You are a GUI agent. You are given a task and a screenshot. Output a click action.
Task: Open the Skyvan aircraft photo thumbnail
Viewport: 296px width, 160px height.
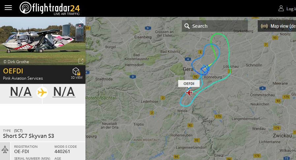pyautogui.click(x=43, y=41)
